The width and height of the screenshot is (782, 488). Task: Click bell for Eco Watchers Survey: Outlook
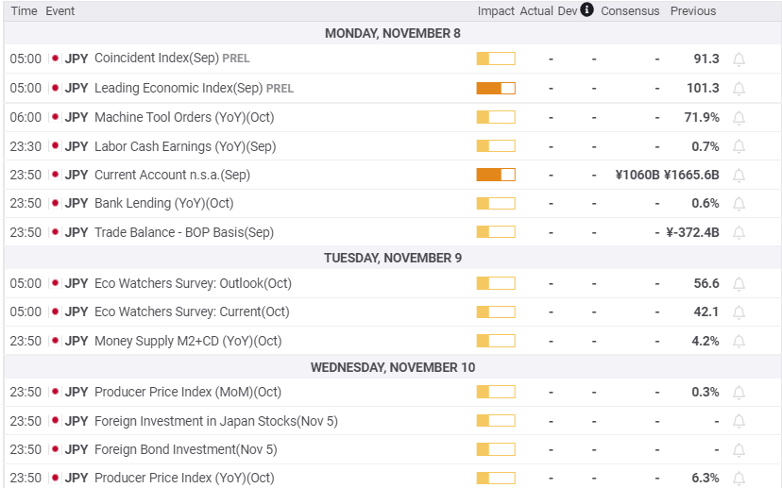[x=739, y=283]
